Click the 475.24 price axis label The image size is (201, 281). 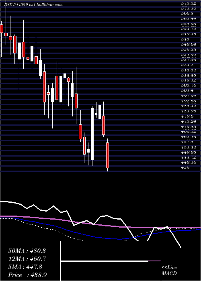click(x=188, y=121)
